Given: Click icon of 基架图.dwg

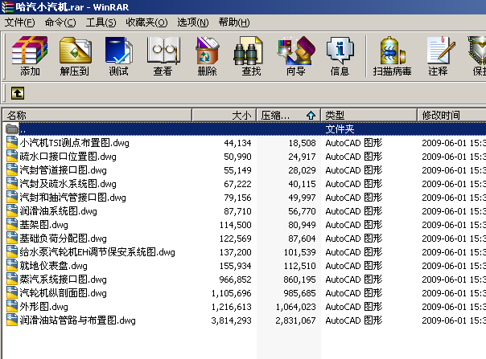Looking at the screenshot, I should [x=12, y=224].
